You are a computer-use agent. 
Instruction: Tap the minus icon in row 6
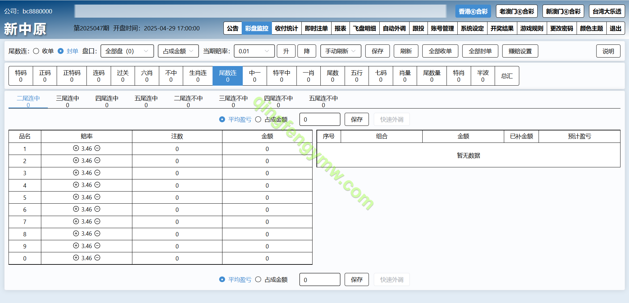point(97,209)
